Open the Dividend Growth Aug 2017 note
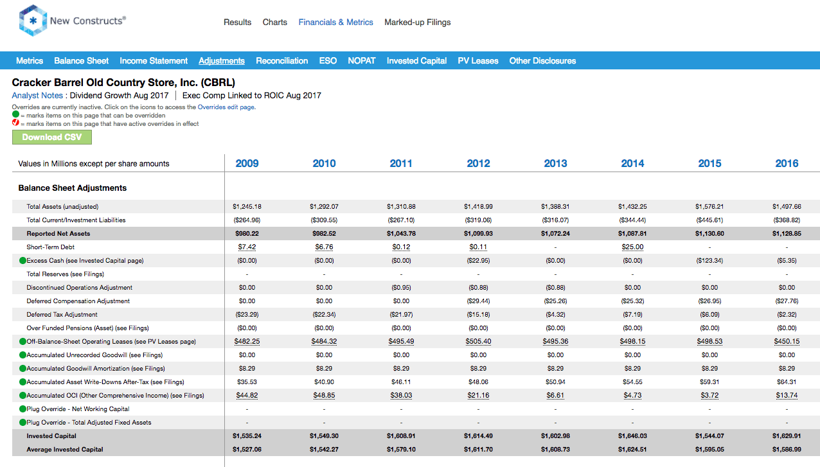Image resolution: width=820 pixels, height=467 pixels. click(120, 96)
